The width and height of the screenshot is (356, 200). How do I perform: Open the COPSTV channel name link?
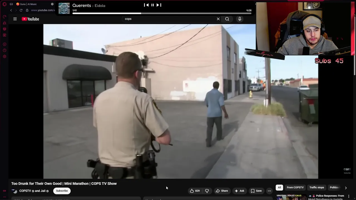25,191
